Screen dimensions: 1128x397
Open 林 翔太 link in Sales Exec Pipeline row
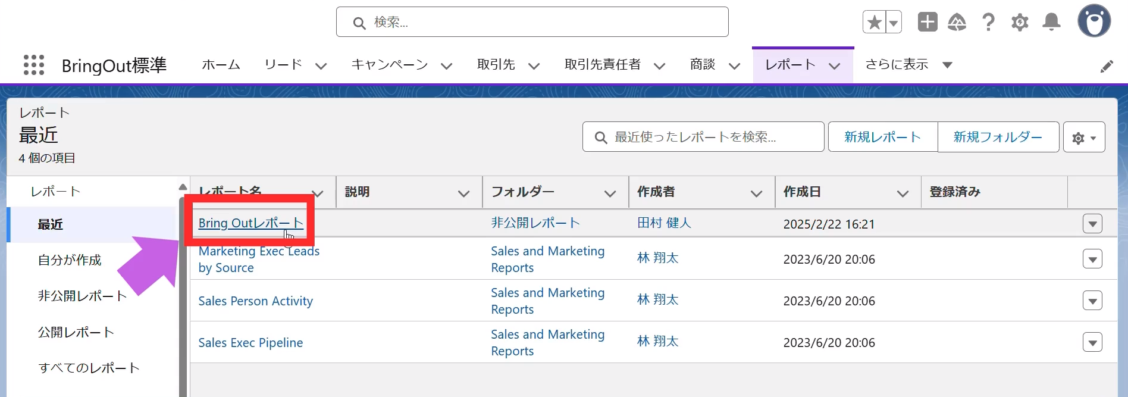657,342
